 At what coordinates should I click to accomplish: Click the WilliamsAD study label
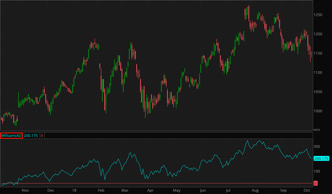(11, 136)
